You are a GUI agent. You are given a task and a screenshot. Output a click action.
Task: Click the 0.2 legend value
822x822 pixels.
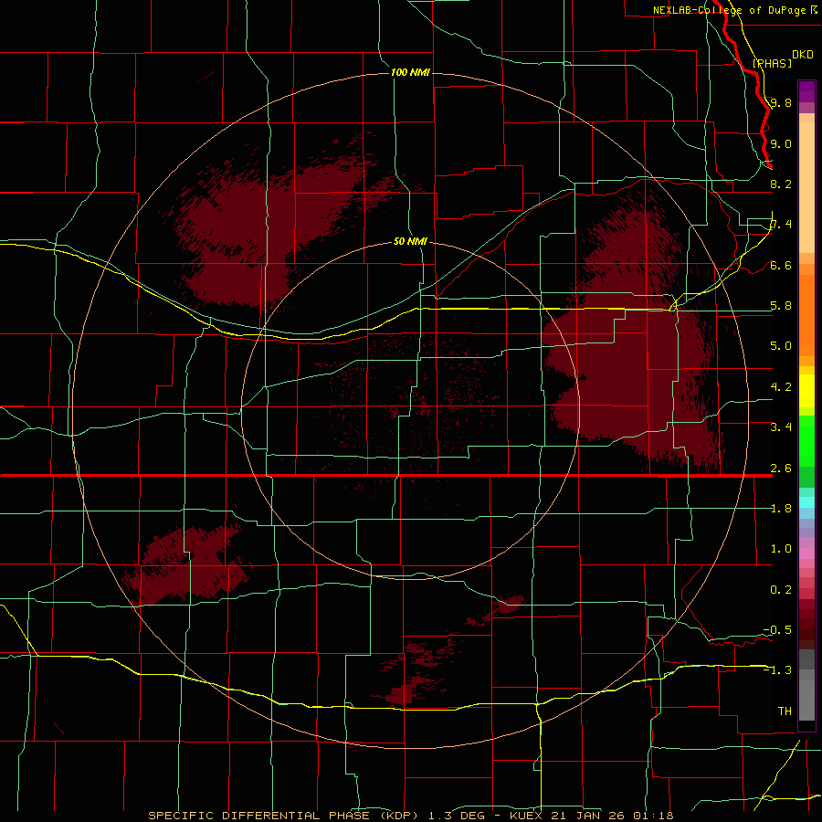[781, 590]
